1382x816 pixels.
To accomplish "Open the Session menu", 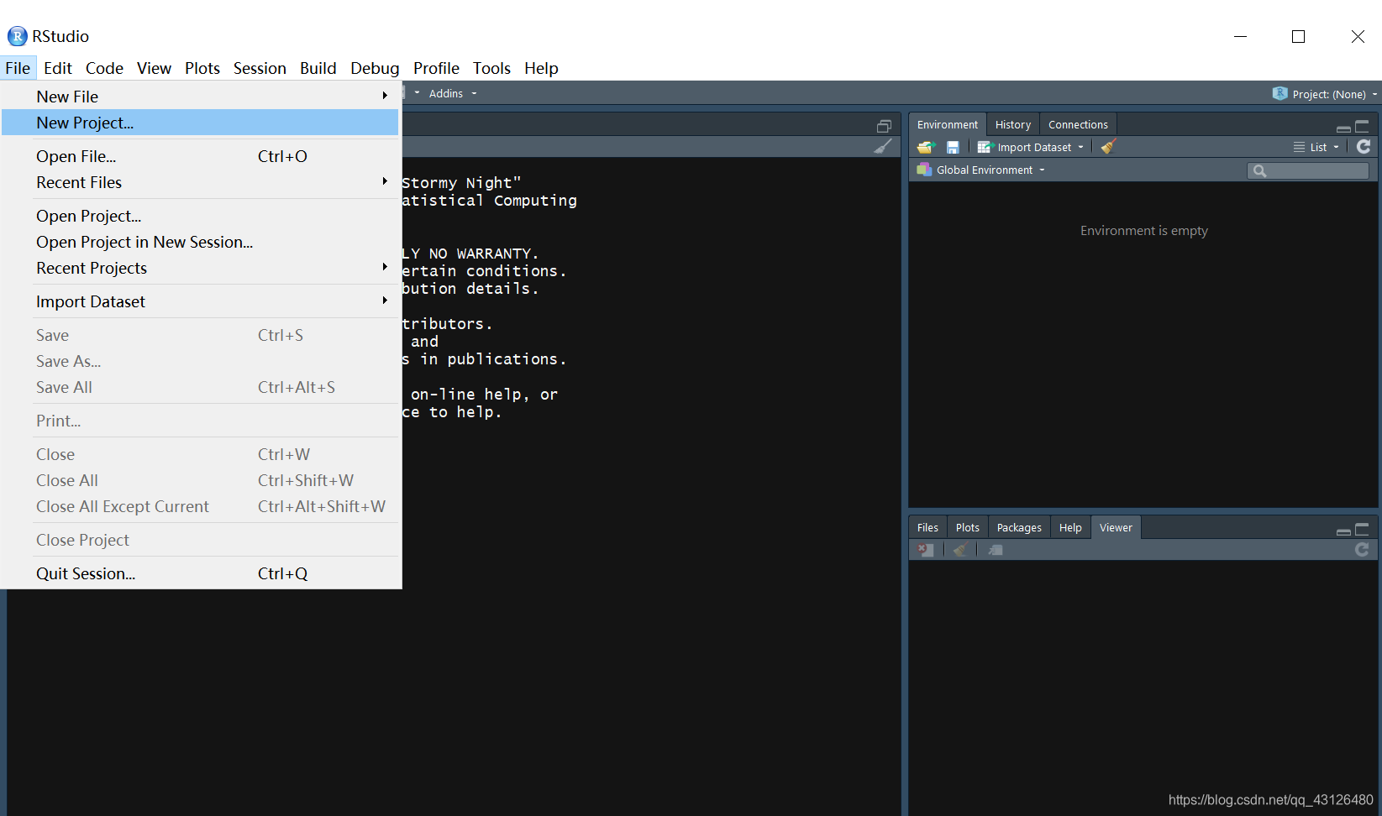I will [260, 68].
